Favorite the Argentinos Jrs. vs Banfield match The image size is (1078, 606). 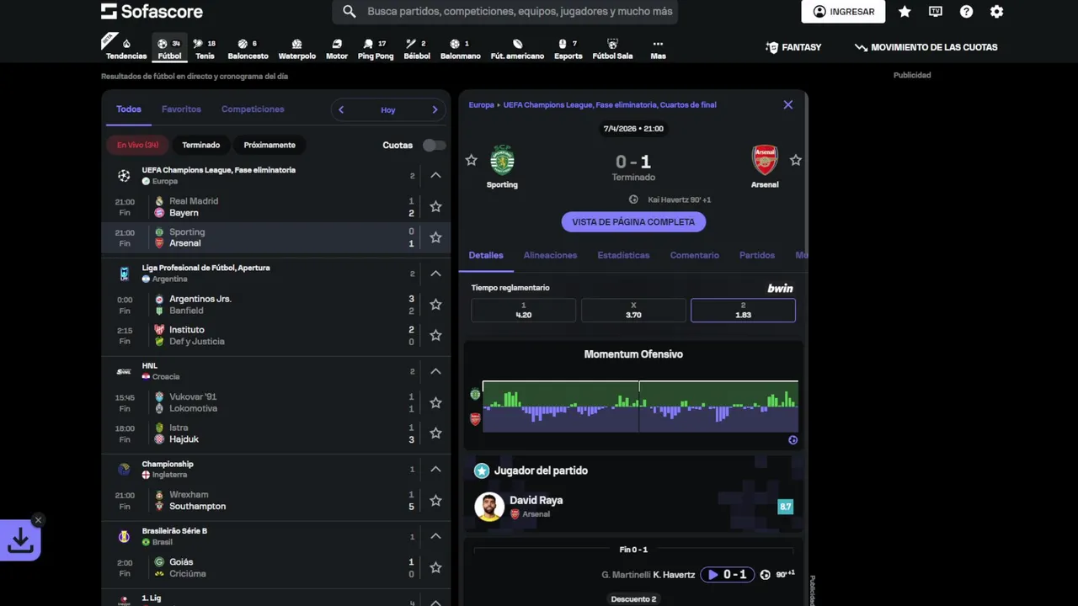[435, 304]
